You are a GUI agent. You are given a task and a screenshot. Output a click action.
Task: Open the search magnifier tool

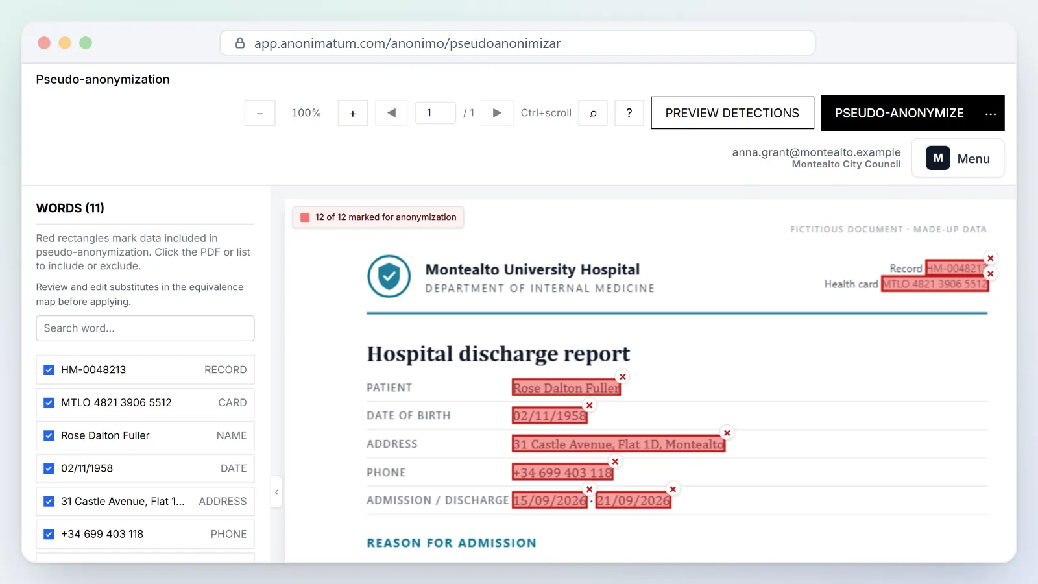click(593, 113)
